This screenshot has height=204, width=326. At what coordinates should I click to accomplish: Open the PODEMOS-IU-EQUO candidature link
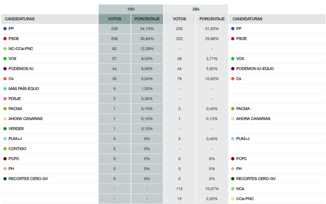pos(255,69)
